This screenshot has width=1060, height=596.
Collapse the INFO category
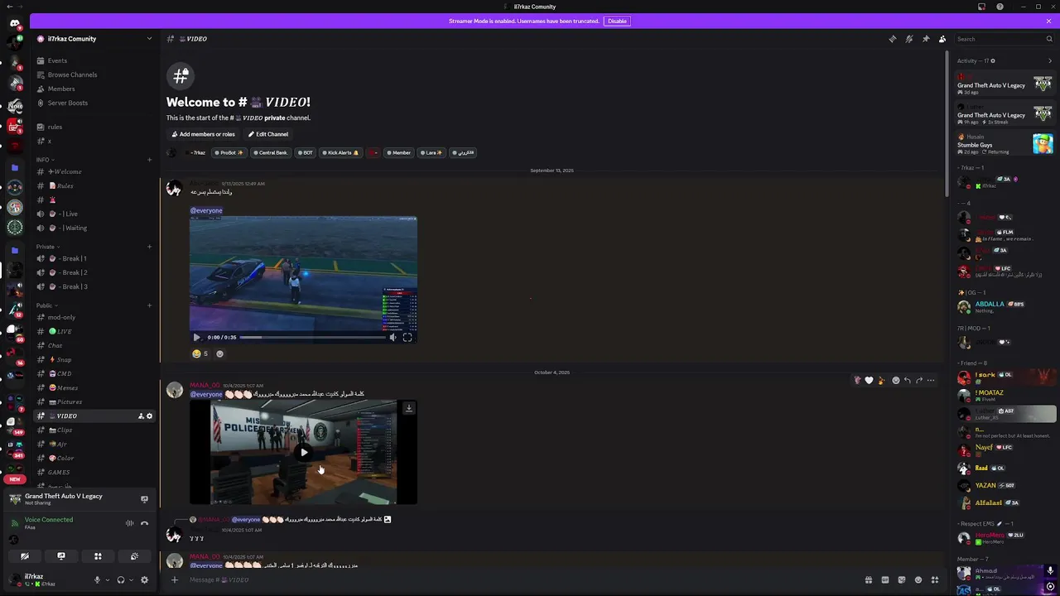pos(46,160)
